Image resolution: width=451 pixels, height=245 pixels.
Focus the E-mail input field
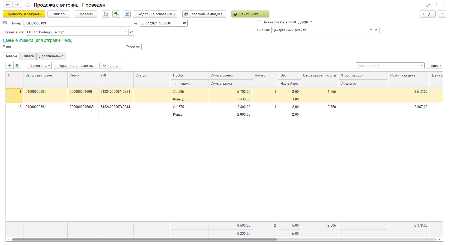click(x=69, y=47)
